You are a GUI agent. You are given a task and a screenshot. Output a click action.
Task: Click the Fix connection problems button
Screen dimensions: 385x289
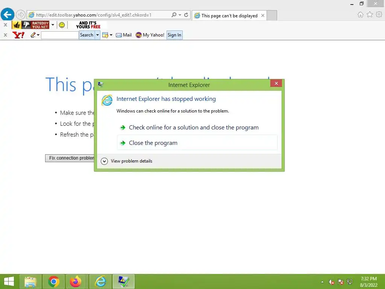click(70, 158)
